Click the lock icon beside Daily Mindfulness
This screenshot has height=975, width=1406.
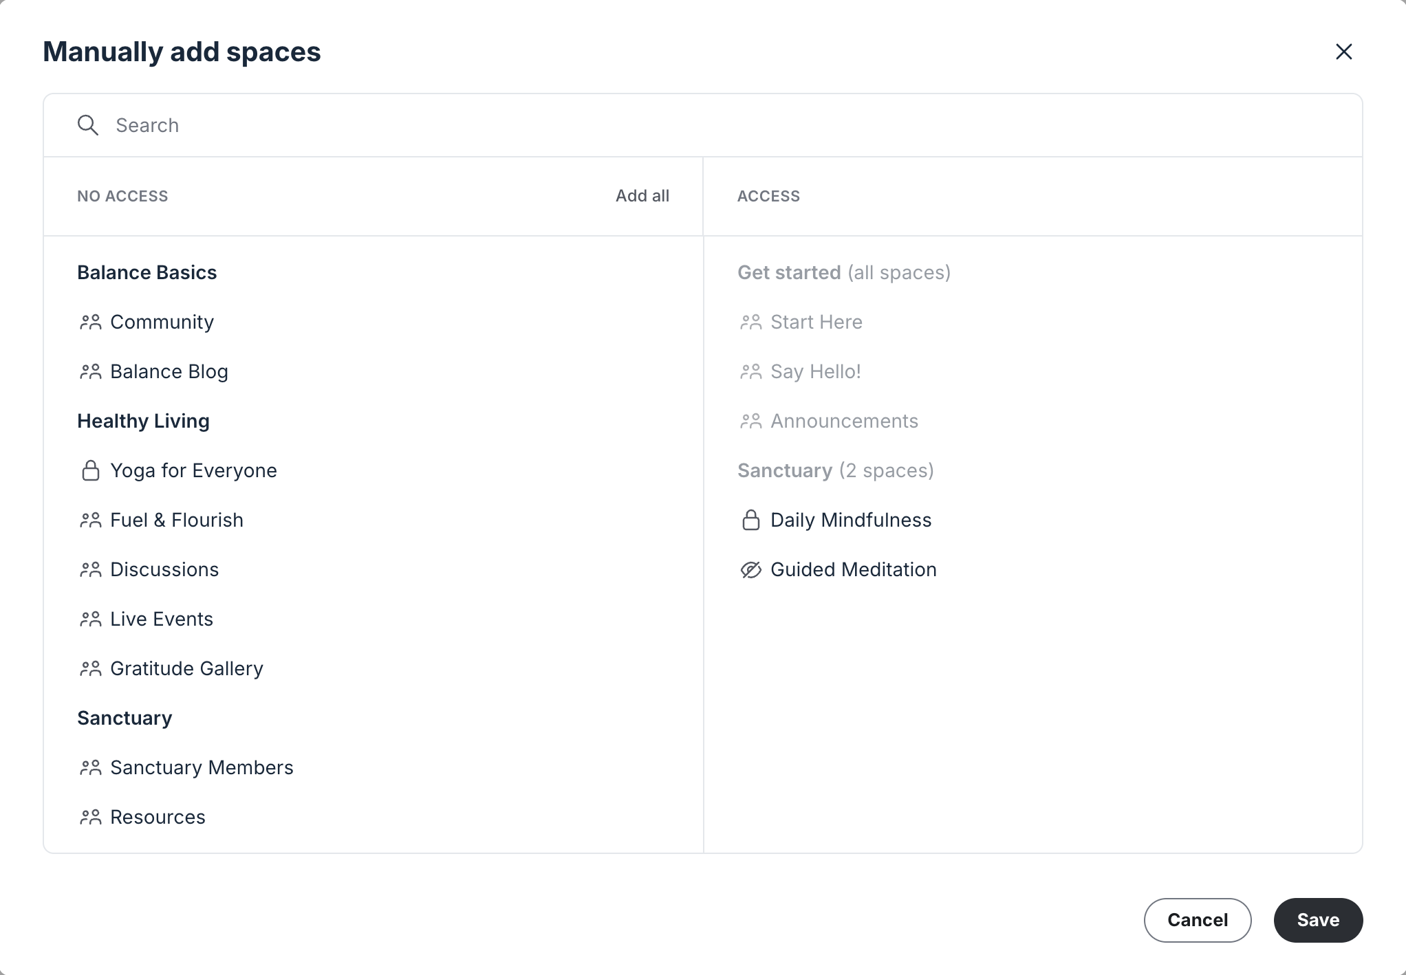coord(750,520)
